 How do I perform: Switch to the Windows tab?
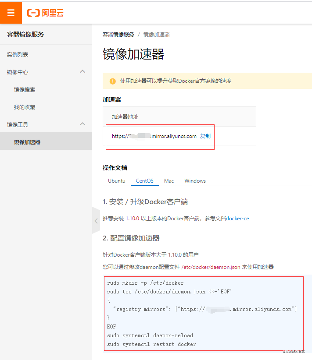click(195, 181)
